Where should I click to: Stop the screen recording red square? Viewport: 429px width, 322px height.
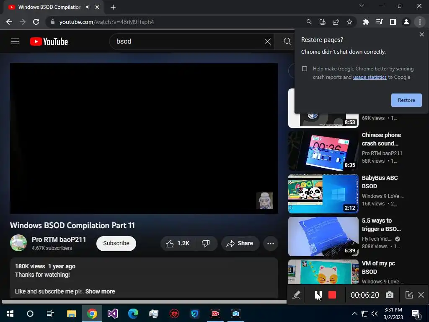click(332, 295)
